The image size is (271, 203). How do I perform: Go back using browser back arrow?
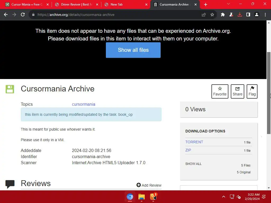(6, 15)
